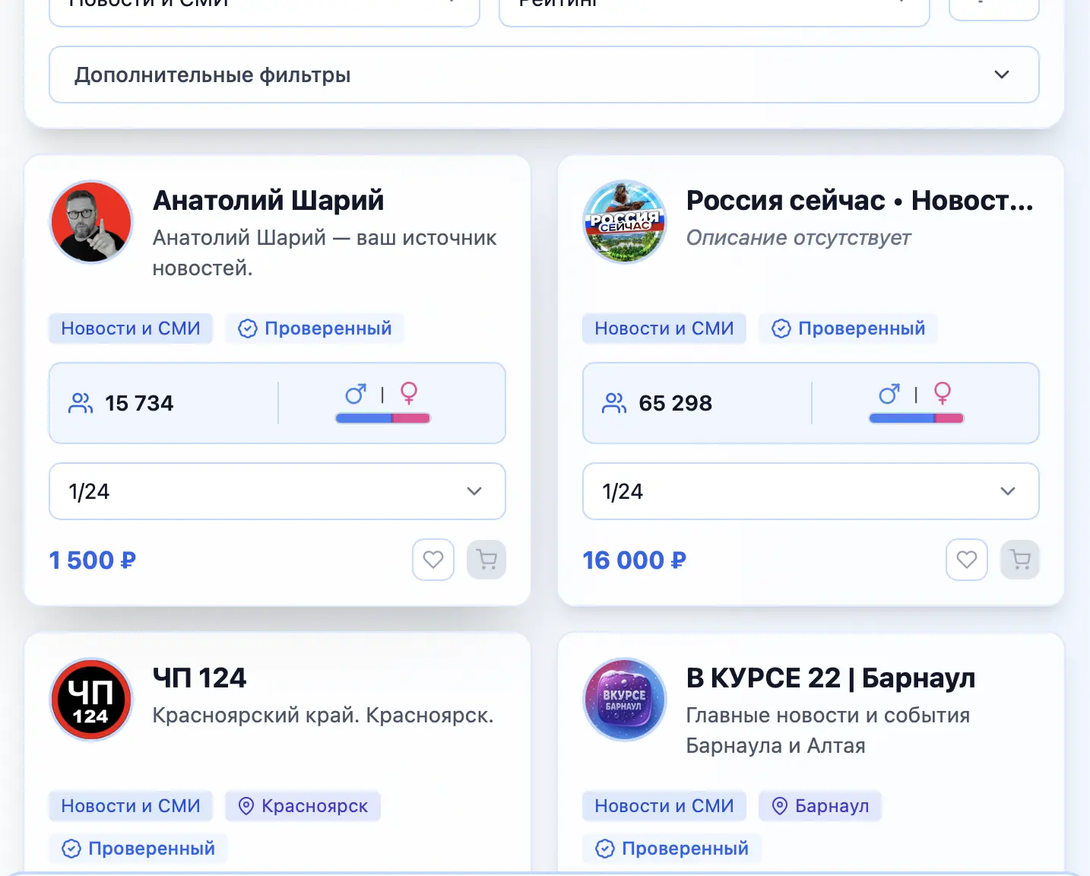Image resolution: width=1090 pixels, height=876 pixels.
Task: Click the Проверенный badge on Россия сейчас
Action: (848, 328)
